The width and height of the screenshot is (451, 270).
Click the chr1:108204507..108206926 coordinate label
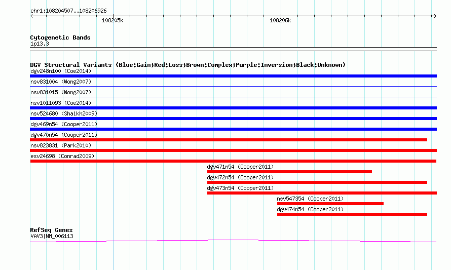tap(68, 11)
